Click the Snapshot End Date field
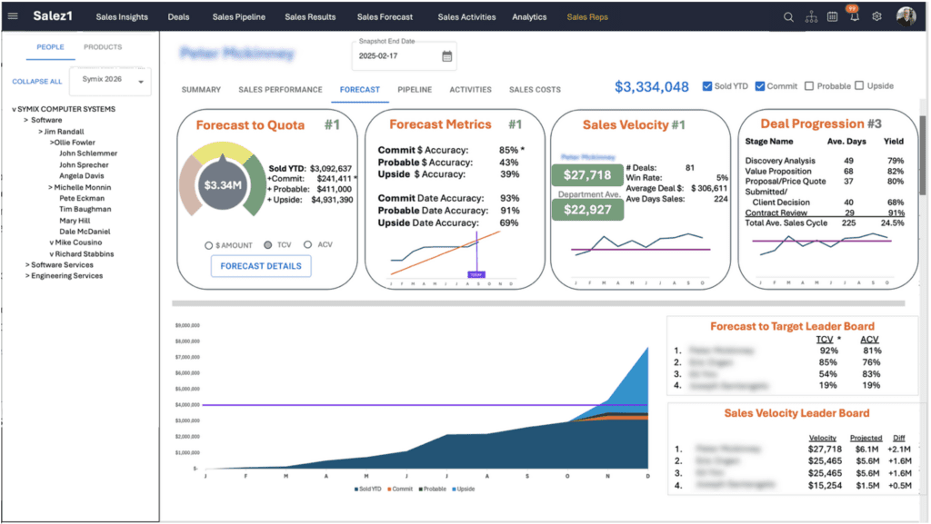Image resolution: width=931 pixels, height=524 pixels. (x=395, y=56)
